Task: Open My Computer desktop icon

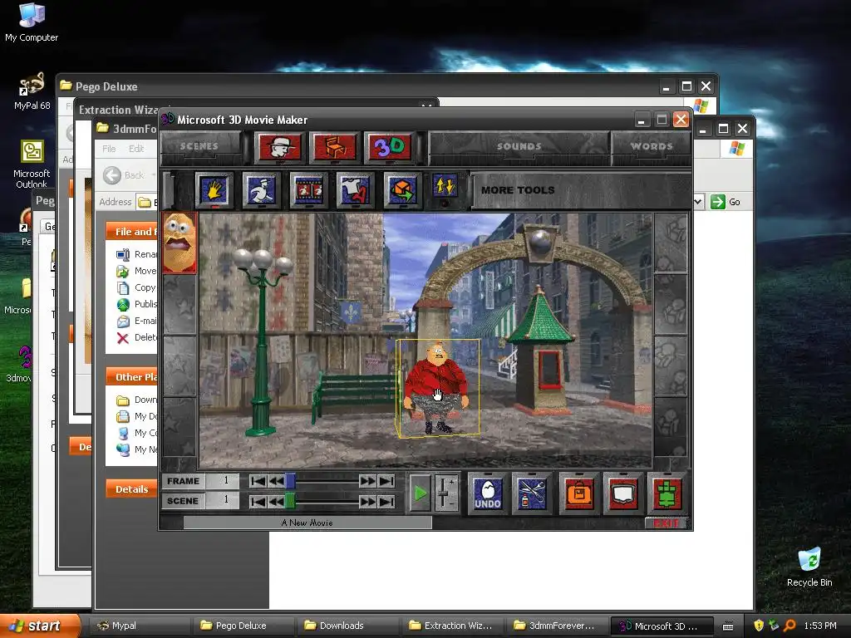Action: 32,22
